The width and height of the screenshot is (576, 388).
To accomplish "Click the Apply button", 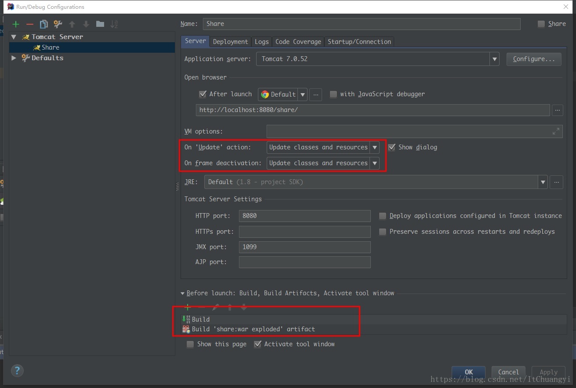I will (548, 372).
